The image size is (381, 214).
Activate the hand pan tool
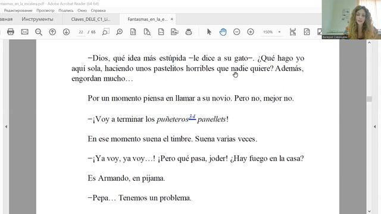223,32
